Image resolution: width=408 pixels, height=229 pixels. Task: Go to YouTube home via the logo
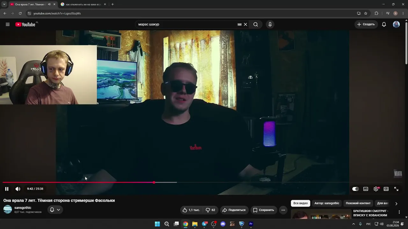click(x=25, y=24)
